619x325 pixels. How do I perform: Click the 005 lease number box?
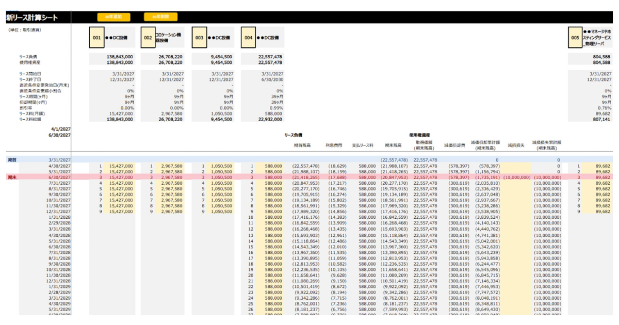pos(575,38)
